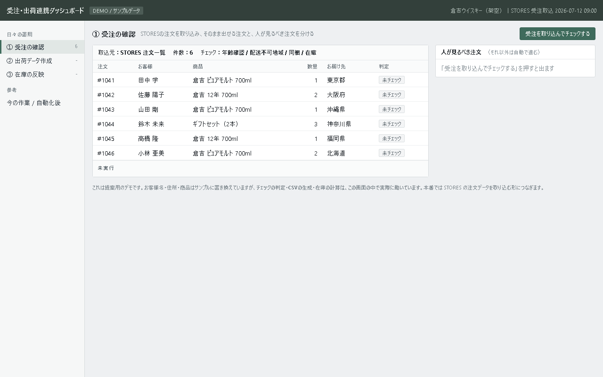The height and width of the screenshot is (377, 603).
Task: Open ① 受注の確認 in sidebar
Action: pyautogui.click(x=42, y=47)
